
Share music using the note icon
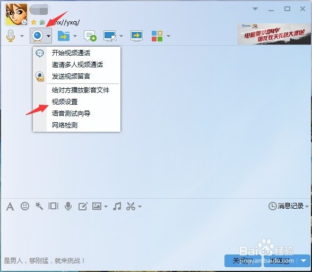117,206
